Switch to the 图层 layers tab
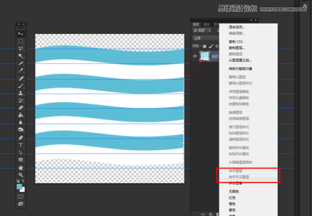The width and height of the screenshot is (312, 216). (196, 24)
